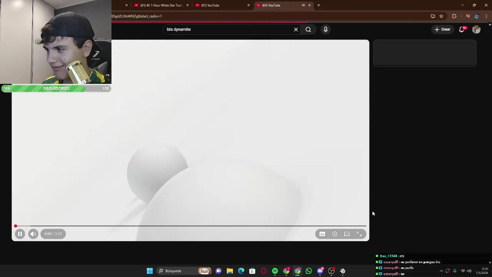Open the YouTube account avatar menu
492x277 pixels.
pos(476,29)
